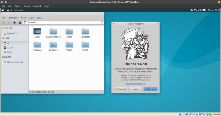This screenshot has height=116, width=221.
Task: Open Thunar's Szerkesztés menu
Action: [13, 18]
